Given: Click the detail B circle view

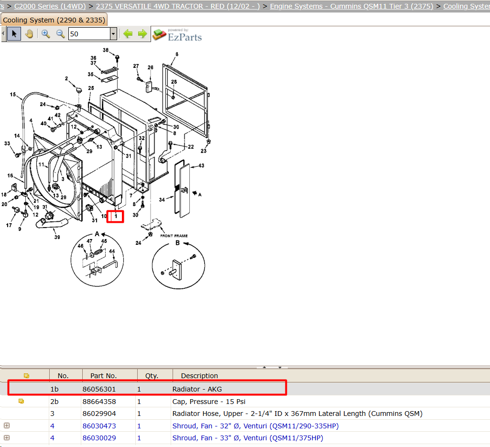Looking at the screenshot, I should [178, 266].
